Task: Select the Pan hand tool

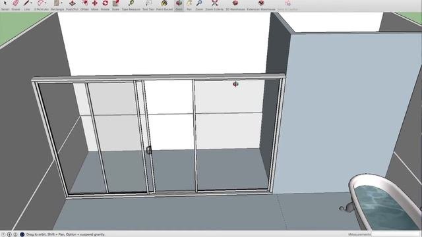Action: (189, 3)
